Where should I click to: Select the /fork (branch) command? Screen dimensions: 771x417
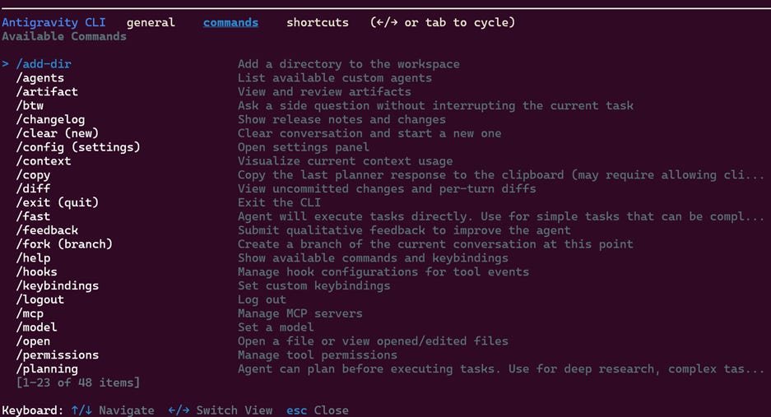[x=64, y=244]
